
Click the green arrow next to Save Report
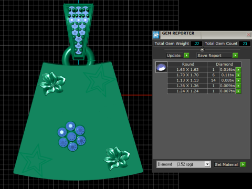pyautogui.click(x=235, y=56)
